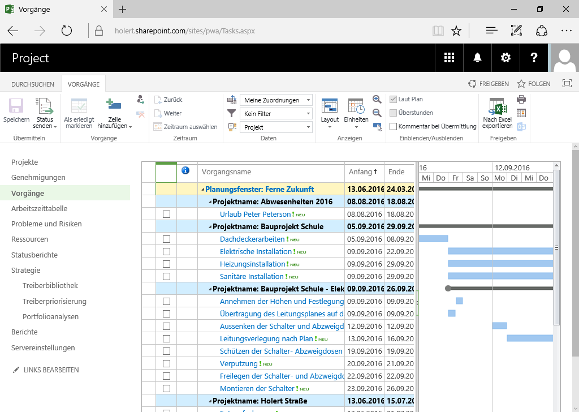Switch to the DURCHSUCHEN ribbon tab
579x412 pixels.
pos(32,84)
